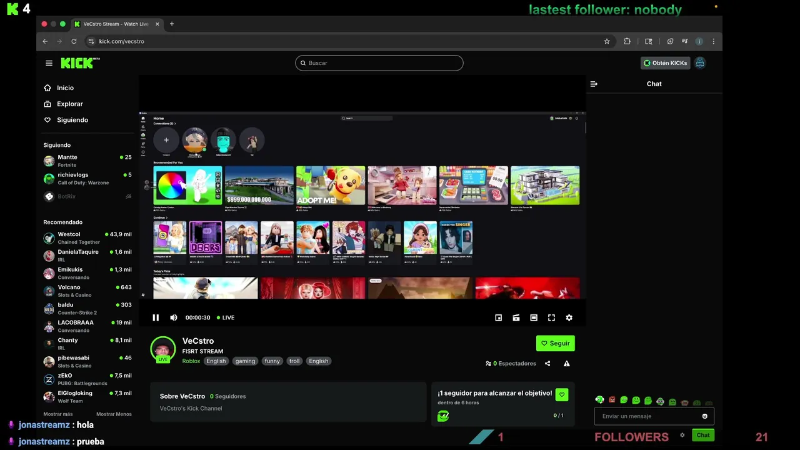Viewport: 800px width, 450px height.
Task: Open the clip creation tool
Action: tap(516, 317)
